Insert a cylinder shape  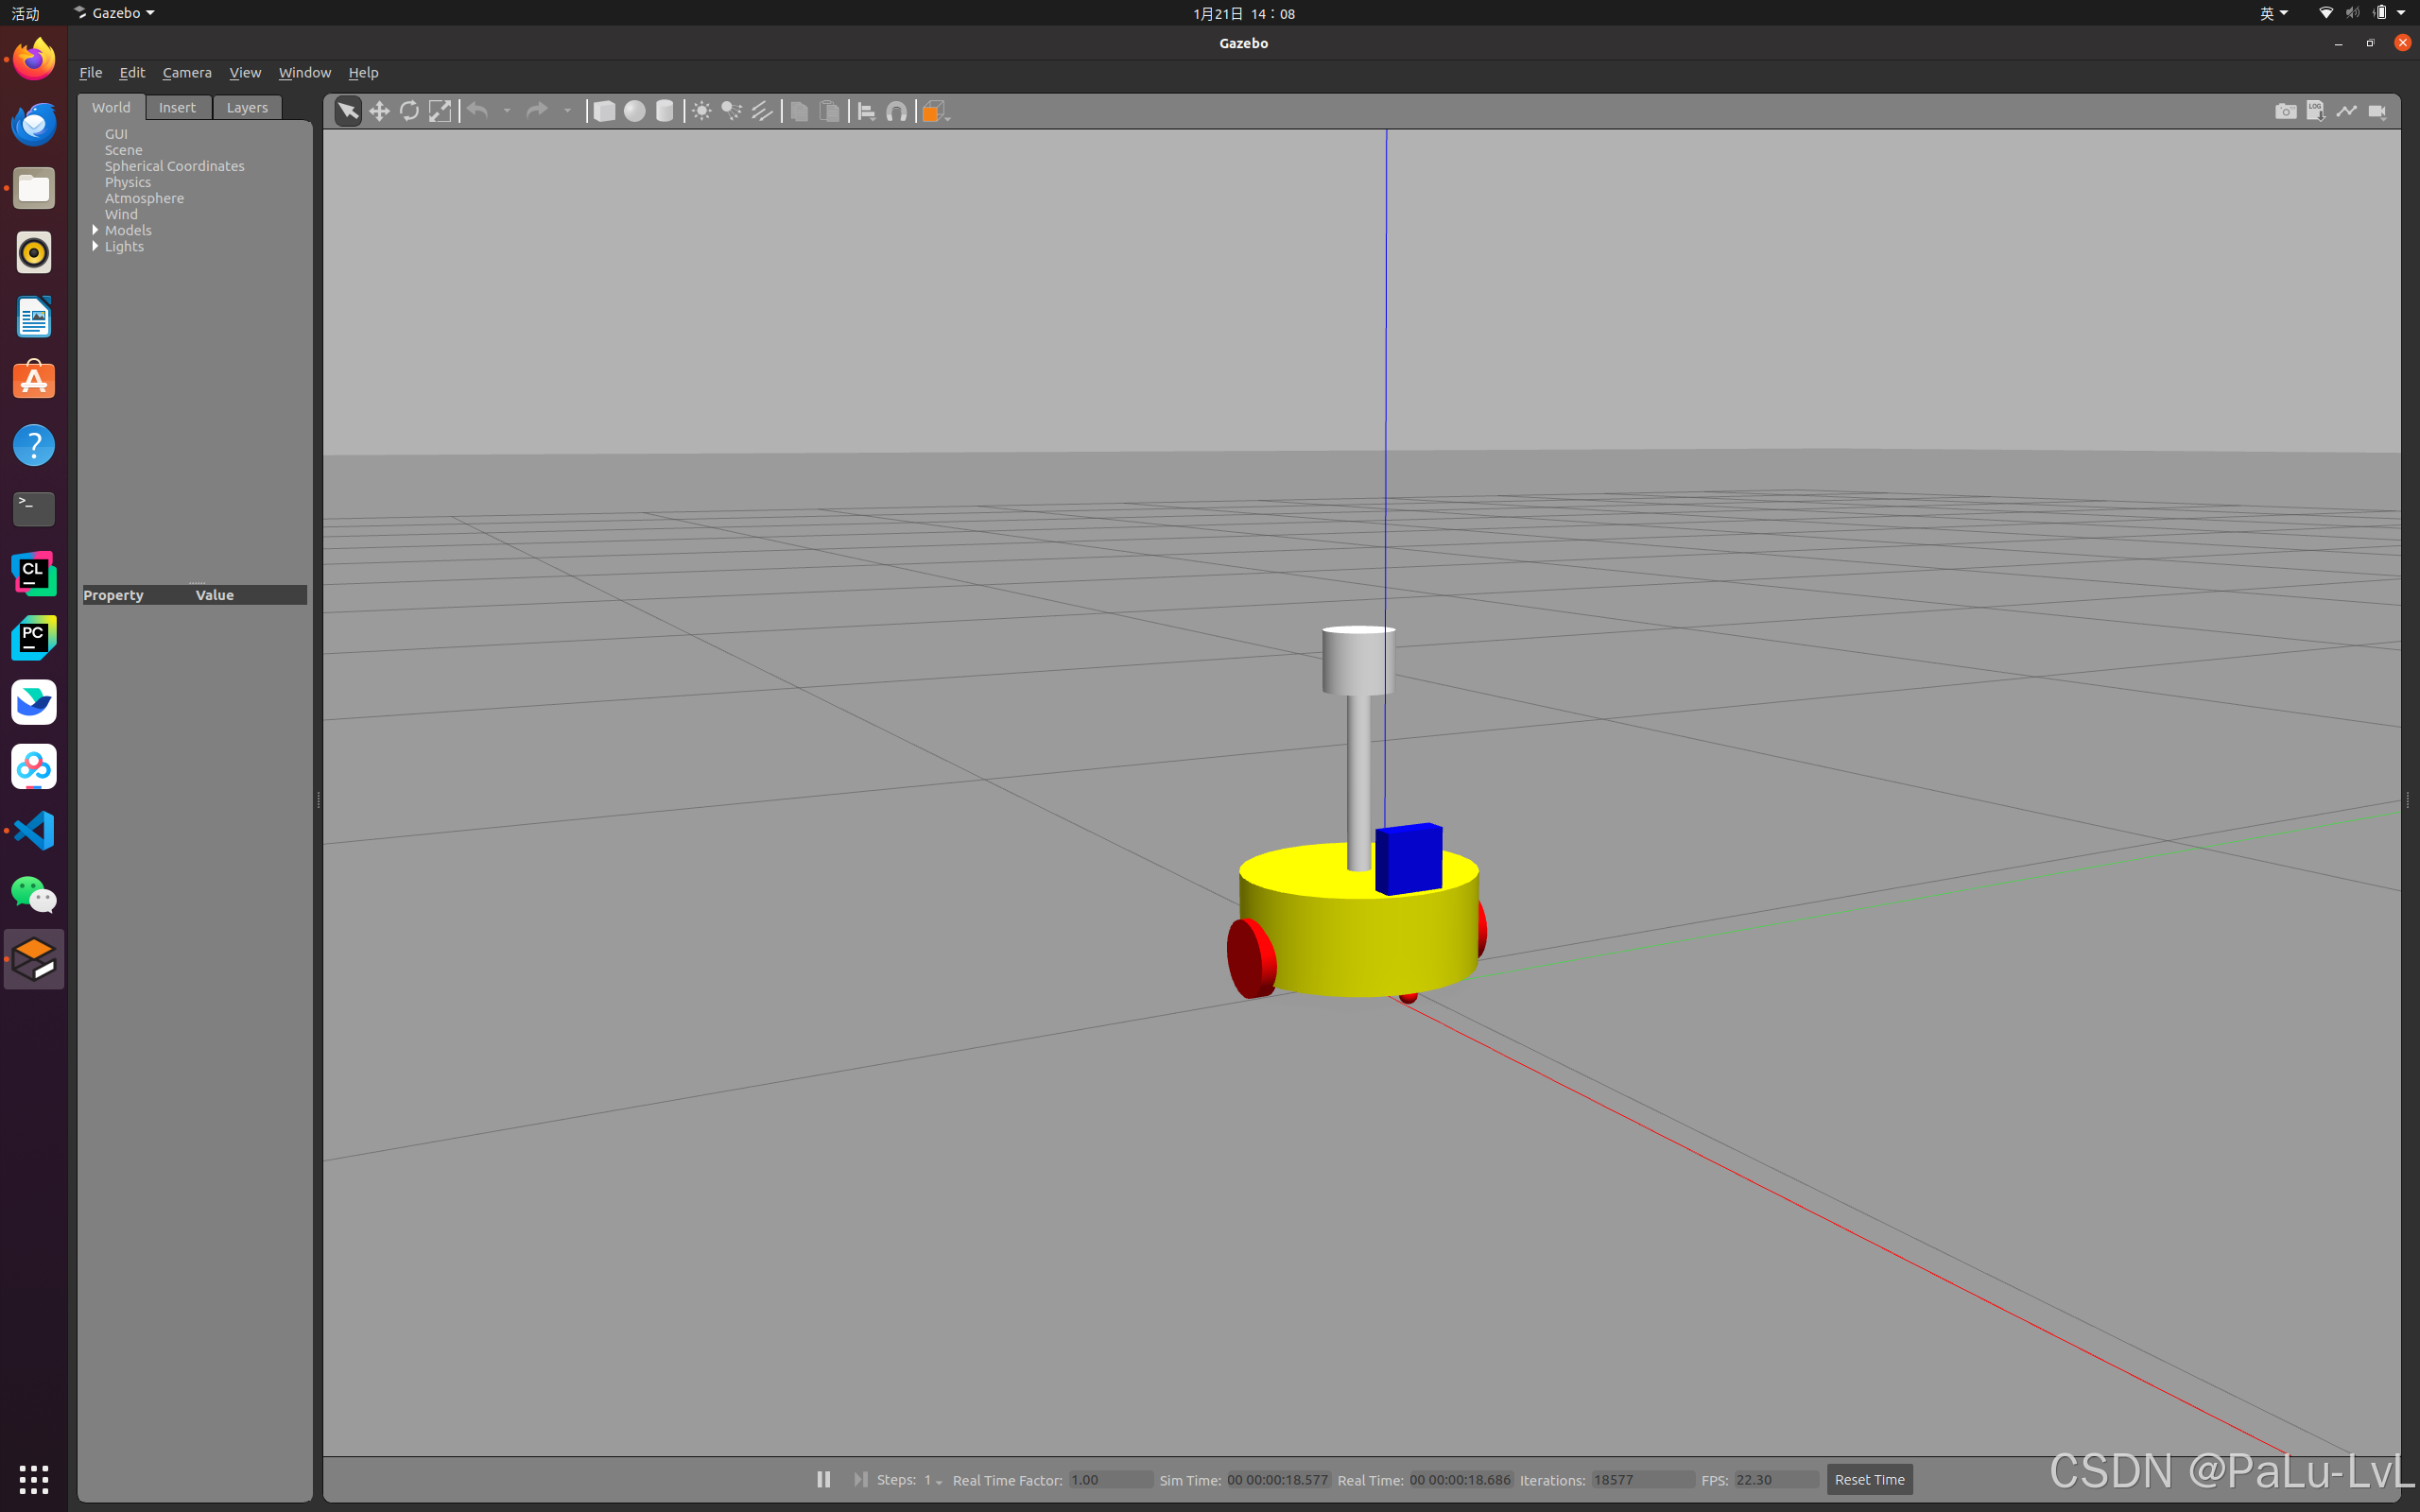[x=664, y=111]
